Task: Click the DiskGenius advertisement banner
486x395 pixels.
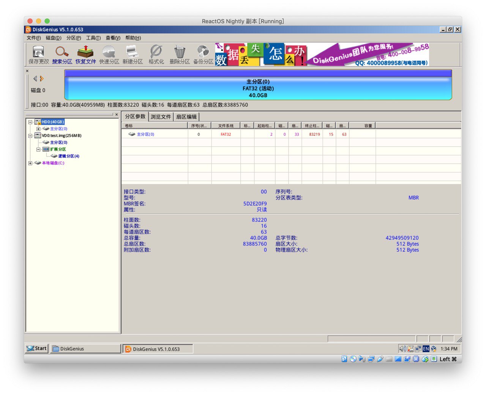Action: click(x=322, y=55)
